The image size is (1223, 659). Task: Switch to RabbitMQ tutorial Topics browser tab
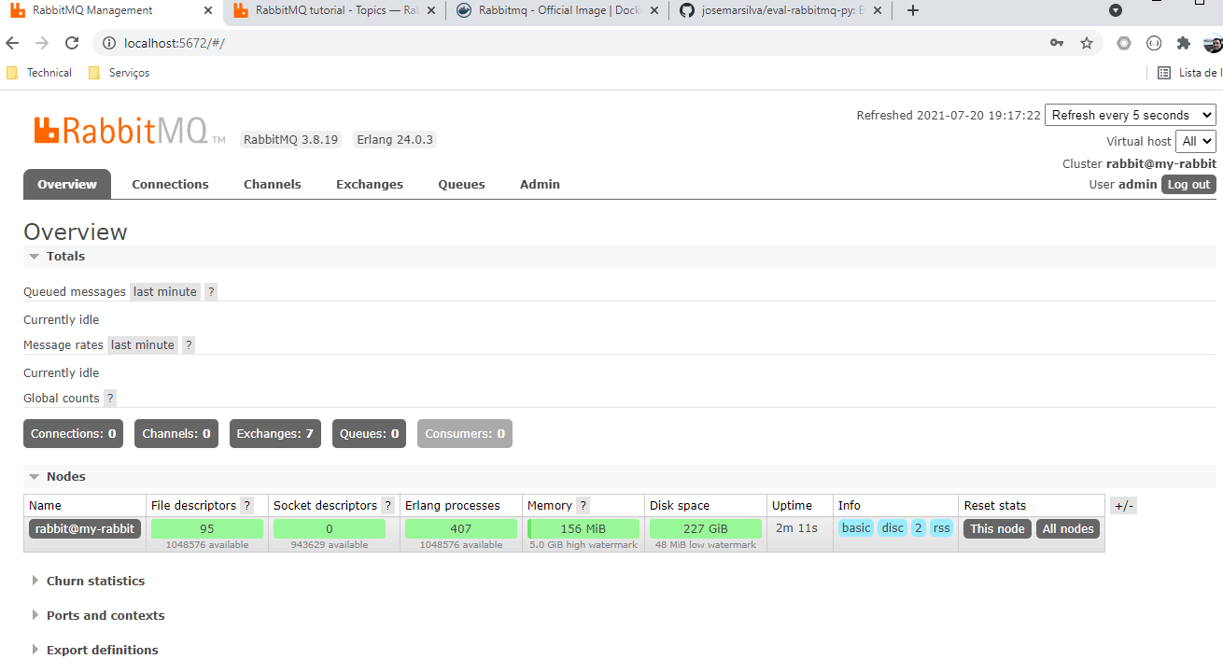[x=334, y=10]
